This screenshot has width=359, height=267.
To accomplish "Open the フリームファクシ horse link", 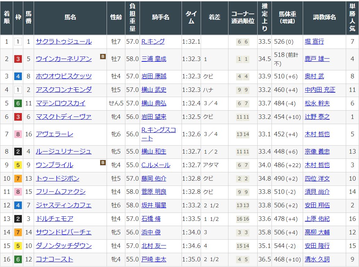I will (x=61, y=191).
